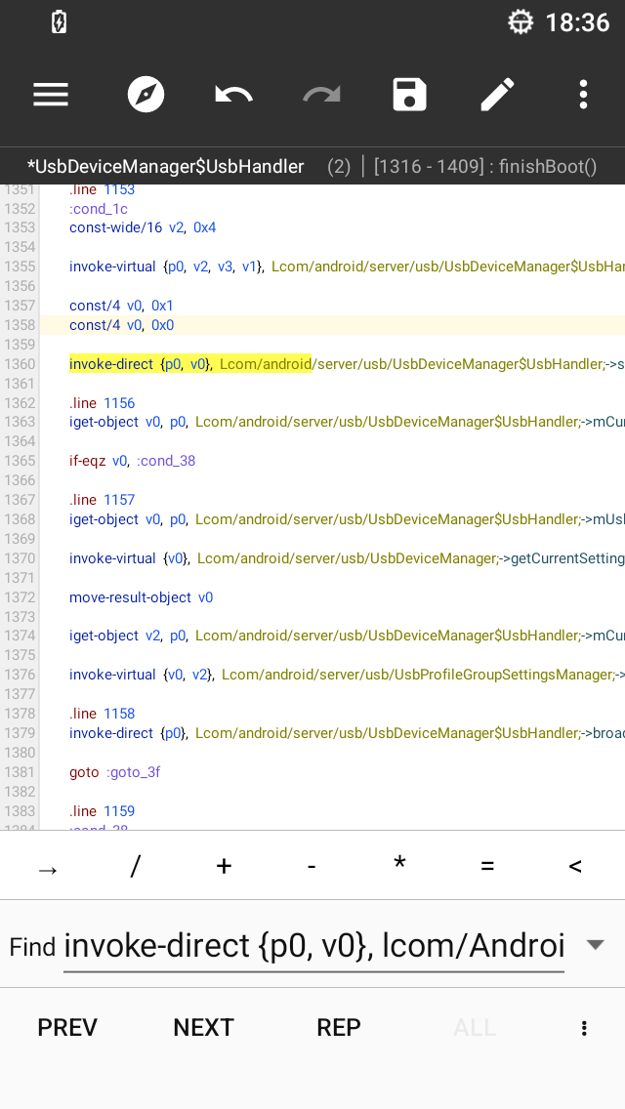Open finishBoot() method navigator
This screenshot has width=625, height=1109.
(485, 167)
